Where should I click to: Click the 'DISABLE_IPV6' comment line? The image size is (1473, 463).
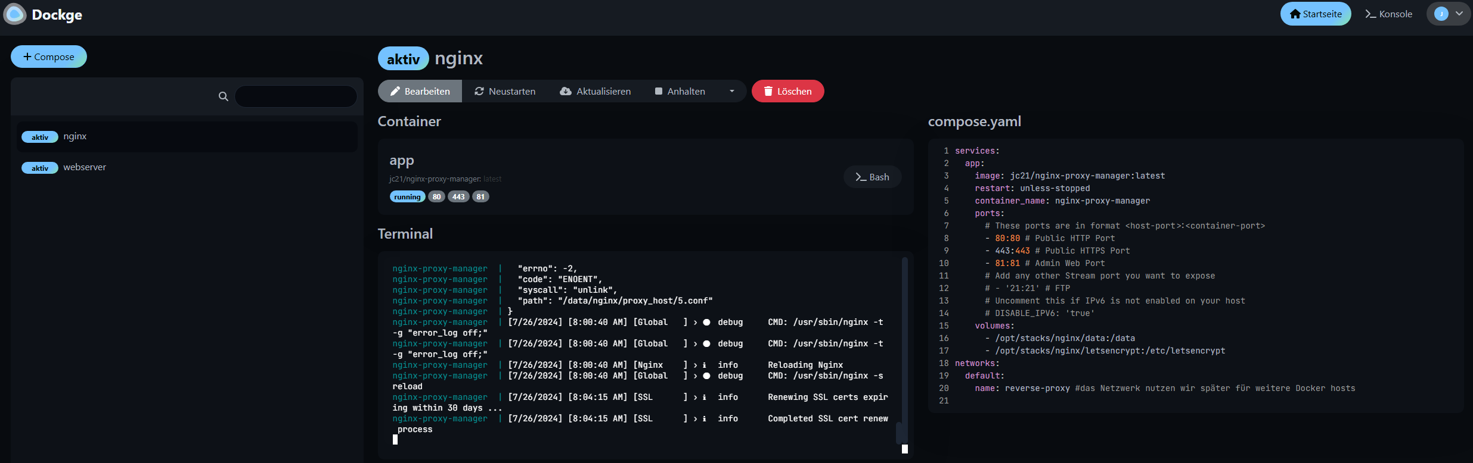1040,313
